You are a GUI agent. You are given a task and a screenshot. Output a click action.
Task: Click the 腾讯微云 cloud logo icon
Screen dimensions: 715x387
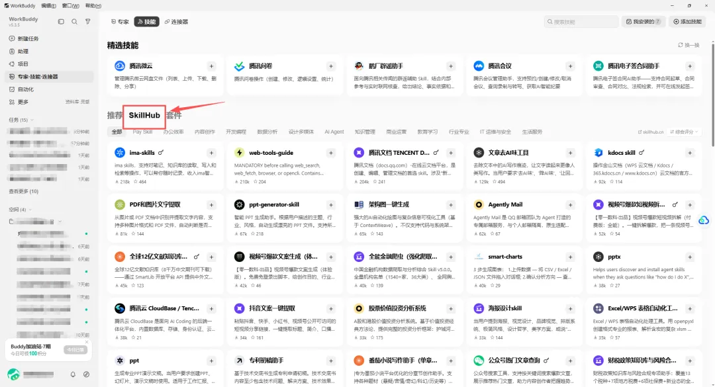tap(119, 66)
